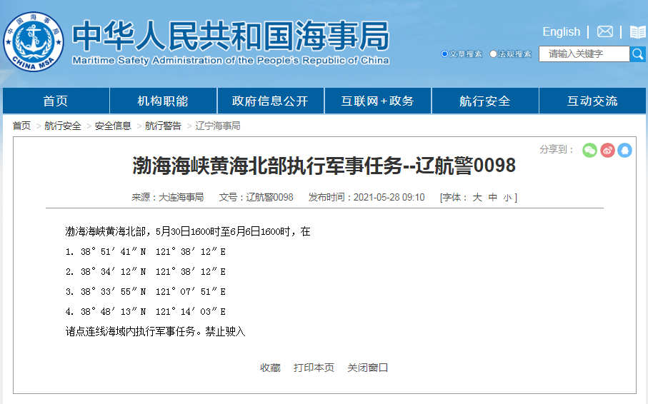Viewport: 648px width, 404px height.
Task: Switch to the English version
Action: (x=562, y=32)
